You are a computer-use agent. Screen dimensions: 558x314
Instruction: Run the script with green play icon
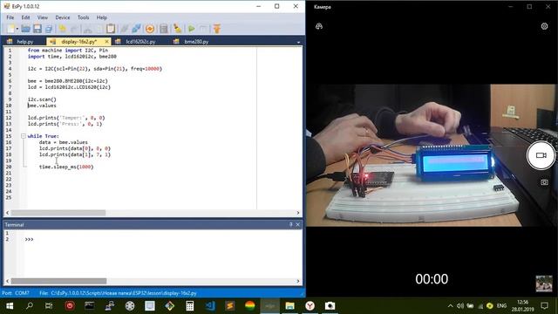[x=192, y=29]
